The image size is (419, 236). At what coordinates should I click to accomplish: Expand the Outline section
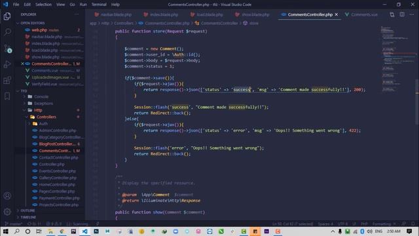pyautogui.click(x=27, y=210)
